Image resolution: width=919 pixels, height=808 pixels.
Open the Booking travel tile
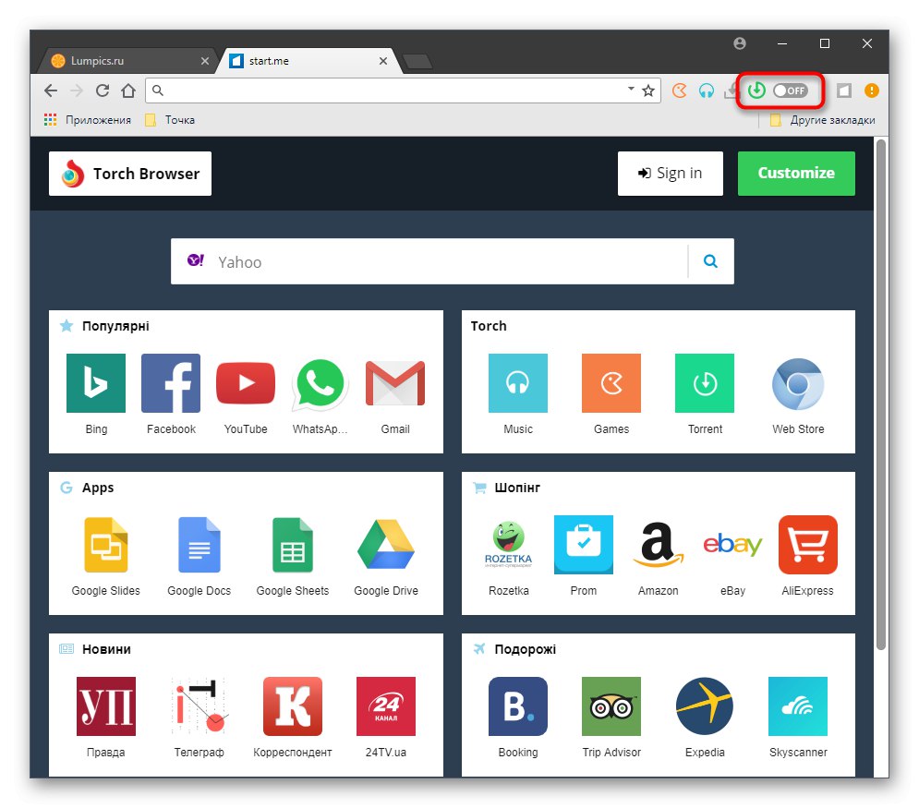[518, 706]
